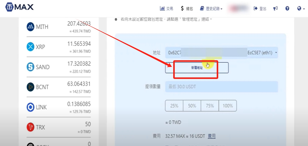Viewport: 308px width, 146px height.
Task: Select the SAND coin icon
Action: pos(30,67)
